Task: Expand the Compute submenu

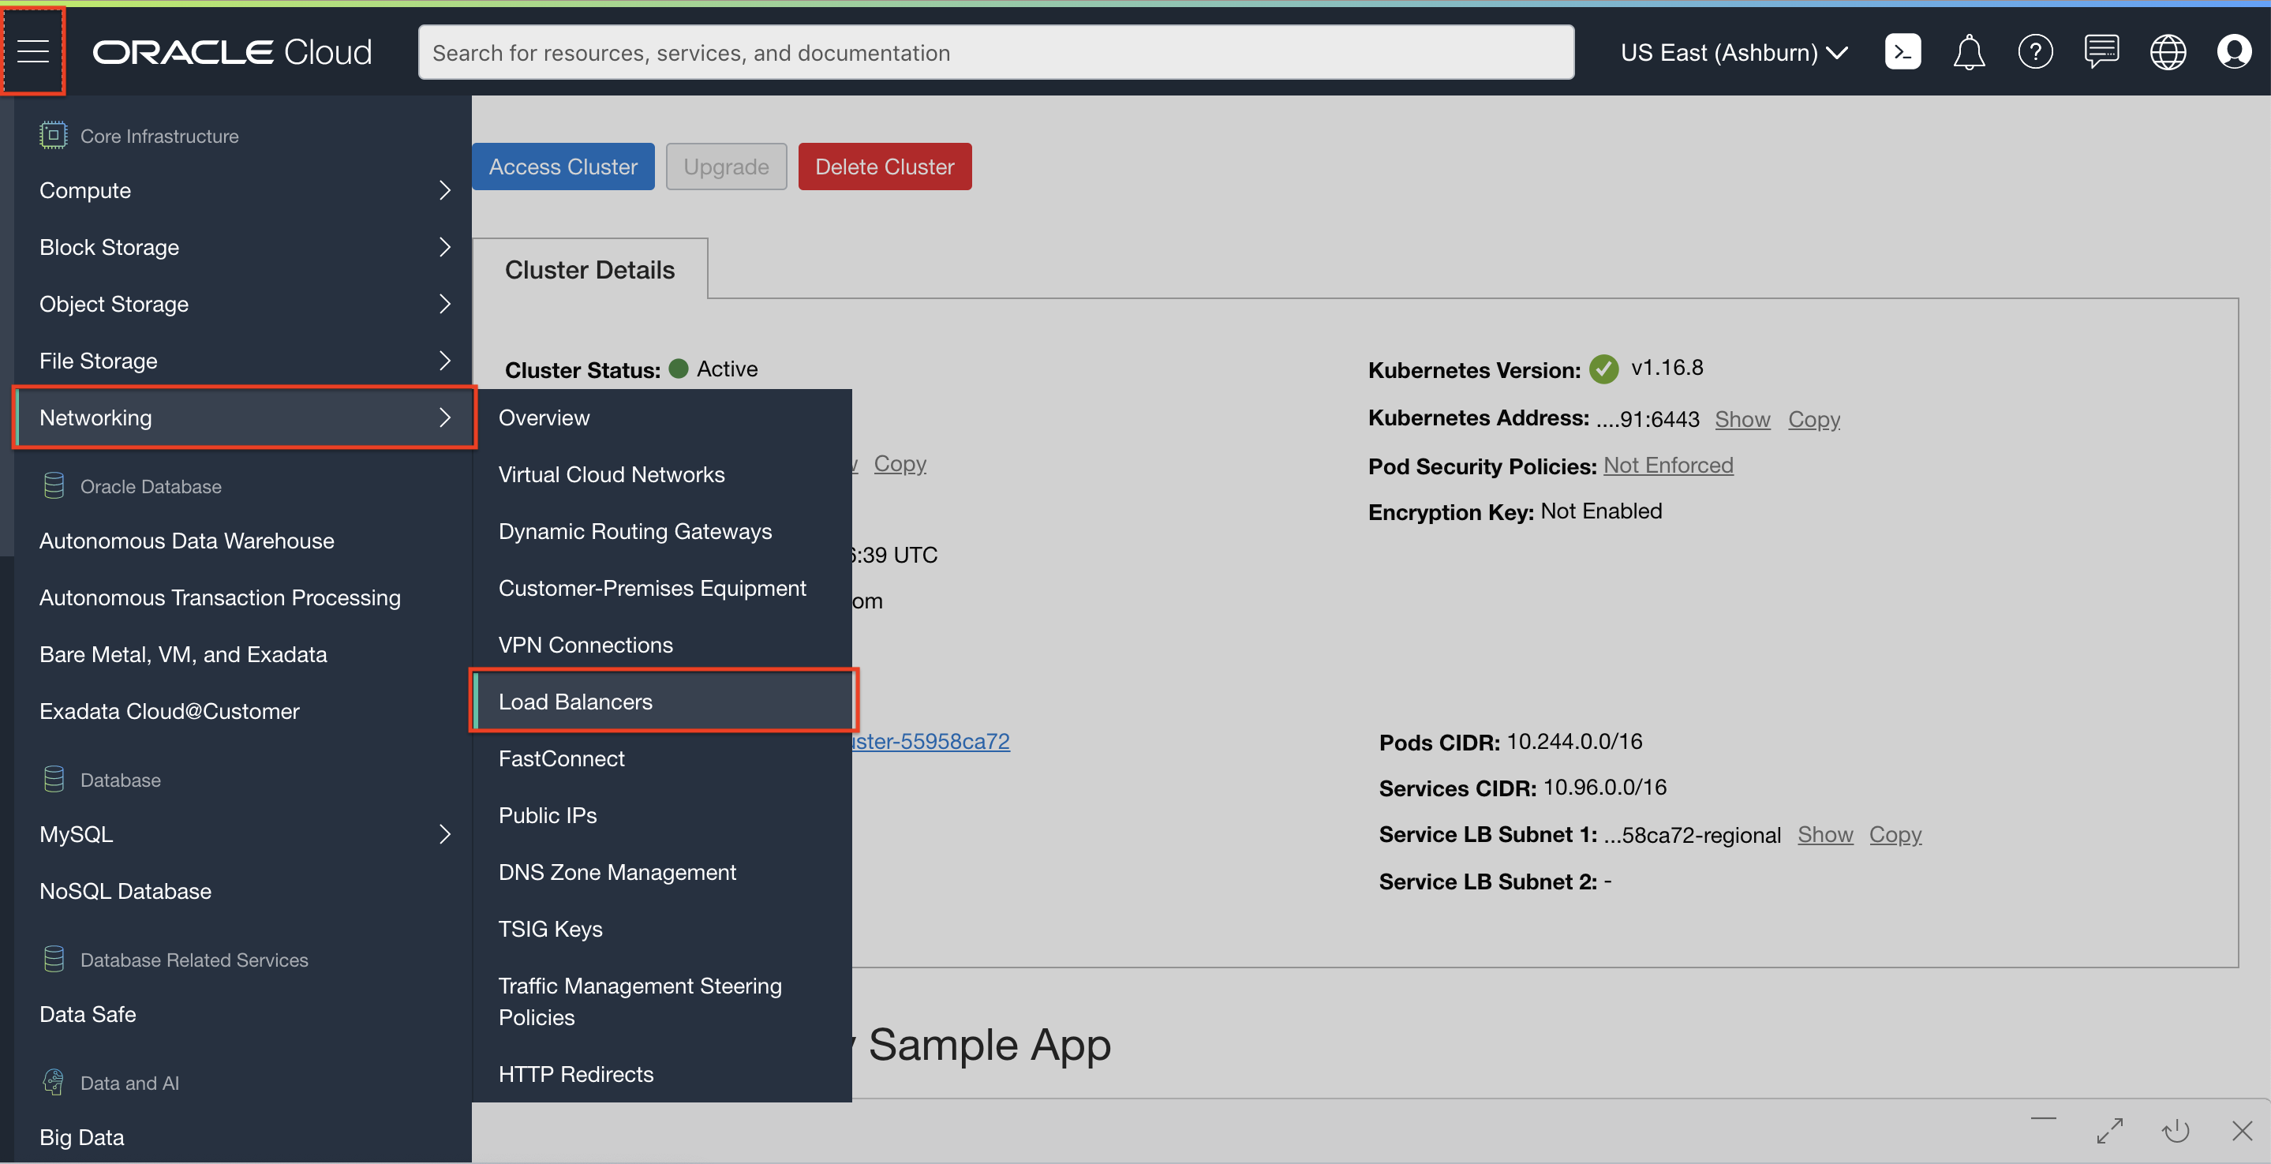Action: pos(243,190)
